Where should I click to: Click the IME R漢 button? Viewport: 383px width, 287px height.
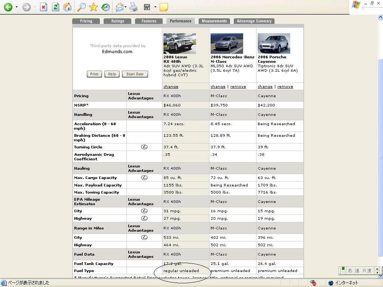pyautogui.click(x=367, y=271)
